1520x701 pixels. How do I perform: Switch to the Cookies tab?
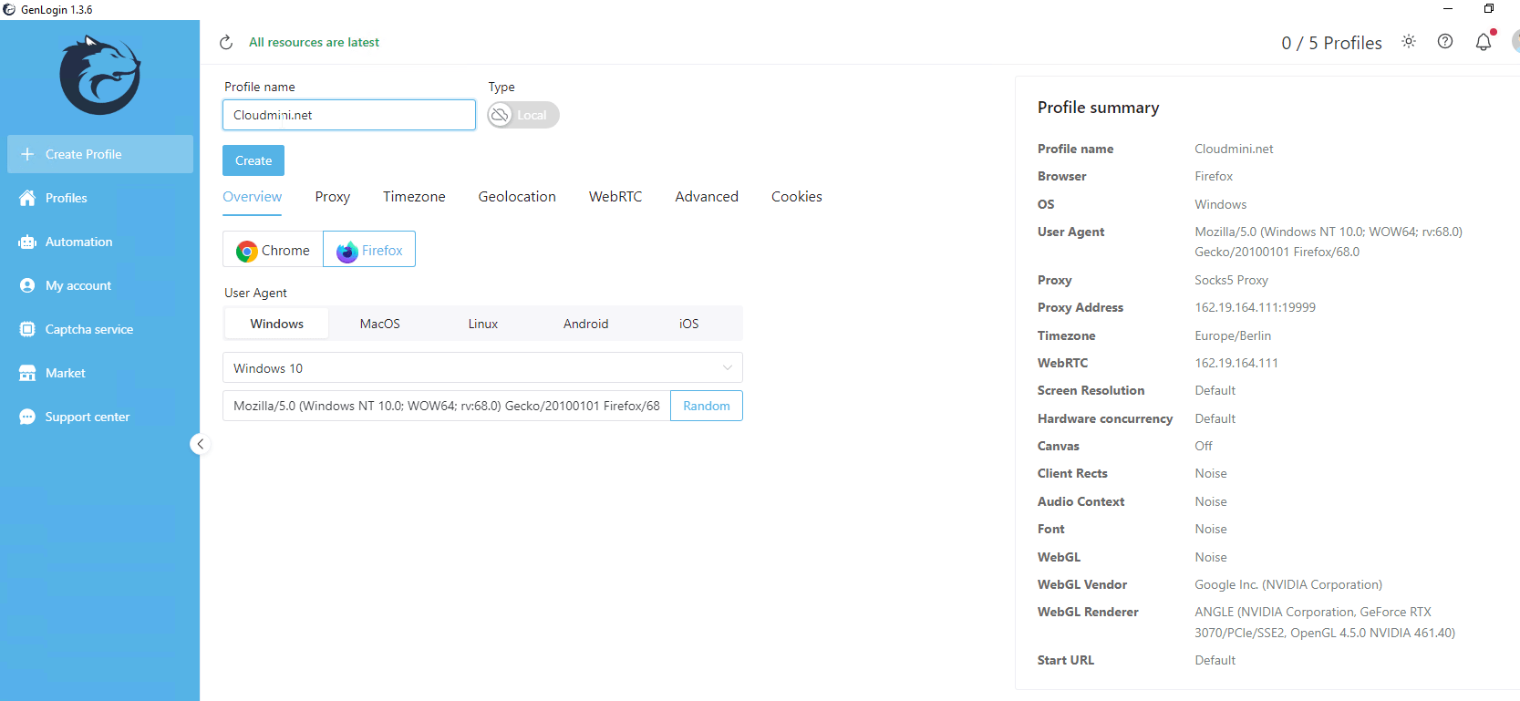coord(797,197)
